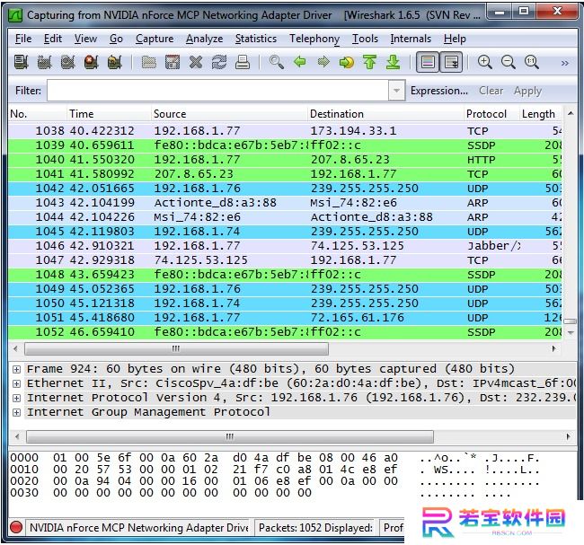
Task: Expand the Ethernet II tree node
Action: (16, 383)
